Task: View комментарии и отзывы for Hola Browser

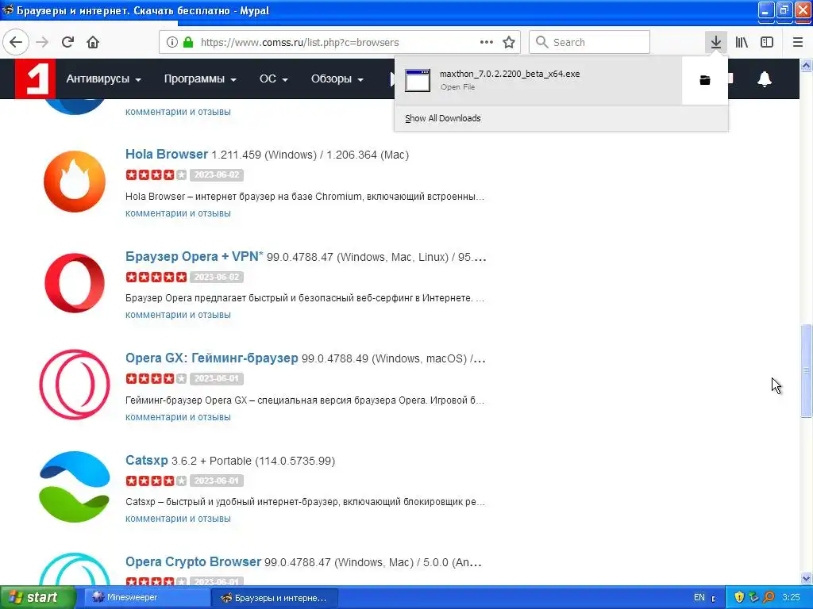Action: pyautogui.click(x=178, y=213)
